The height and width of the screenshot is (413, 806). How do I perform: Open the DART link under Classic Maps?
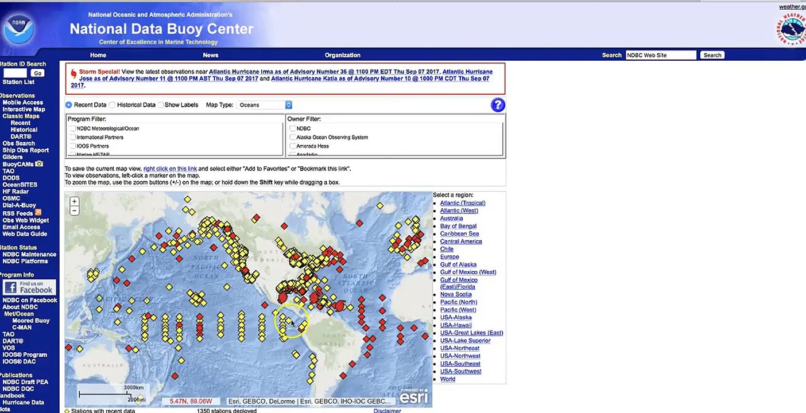[x=21, y=137]
